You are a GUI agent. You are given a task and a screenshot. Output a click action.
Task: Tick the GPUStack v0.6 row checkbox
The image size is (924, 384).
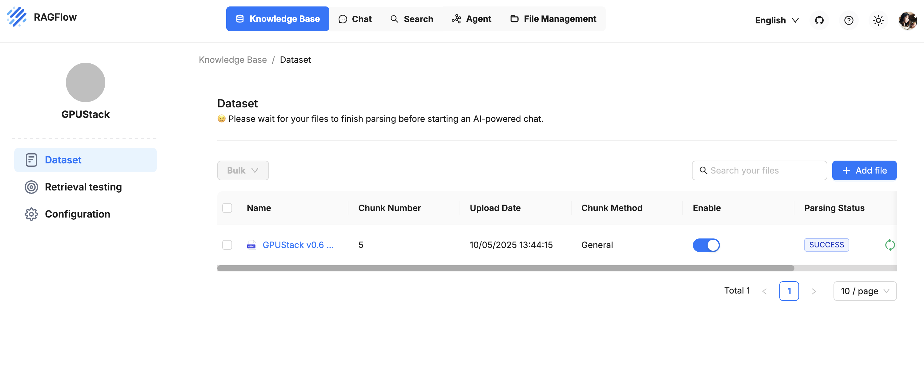[x=227, y=245]
